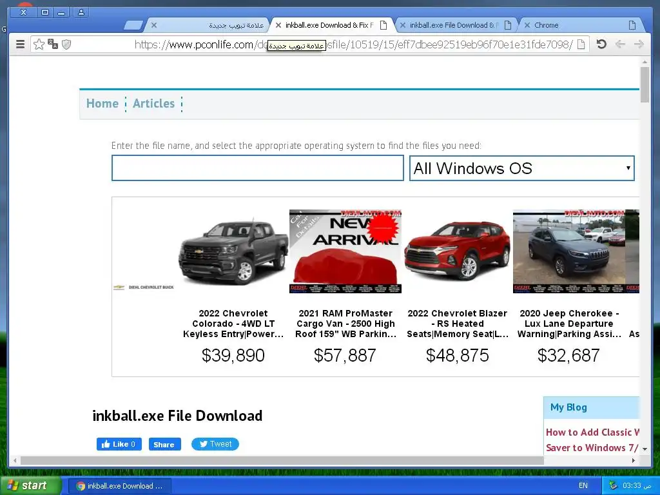Click horizontal scrollbar right arrow
660x495 pixels.
click(634, 460)
